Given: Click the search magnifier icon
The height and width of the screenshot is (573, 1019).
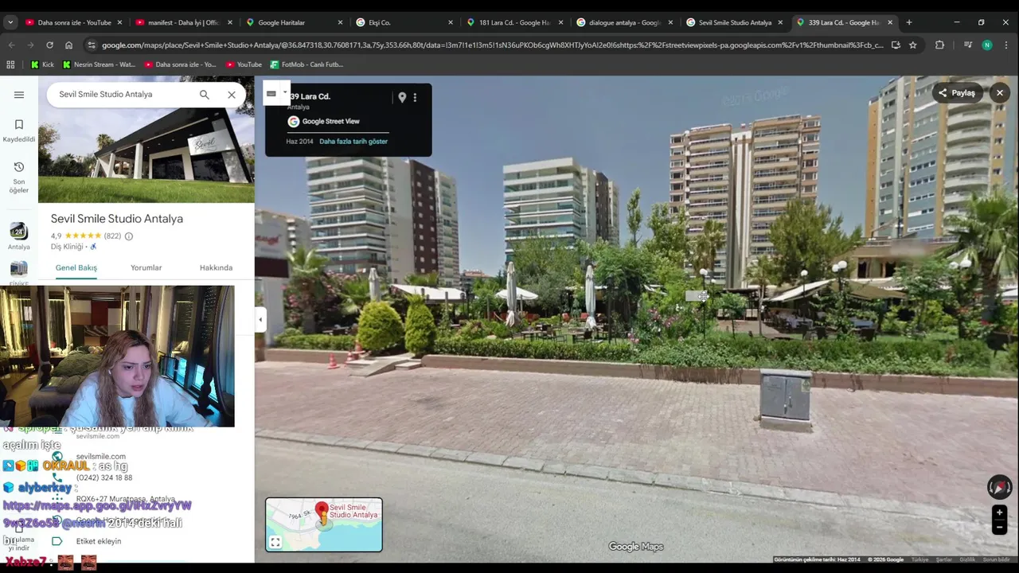Looking at the screenshot, I should coord(205,95).
